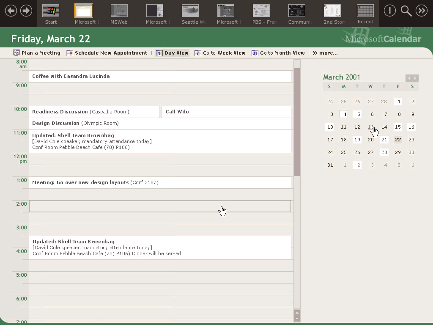The image size is (433, 325).
Task: Click the Plan a Meeting icon
Action: tap(16, 53)
